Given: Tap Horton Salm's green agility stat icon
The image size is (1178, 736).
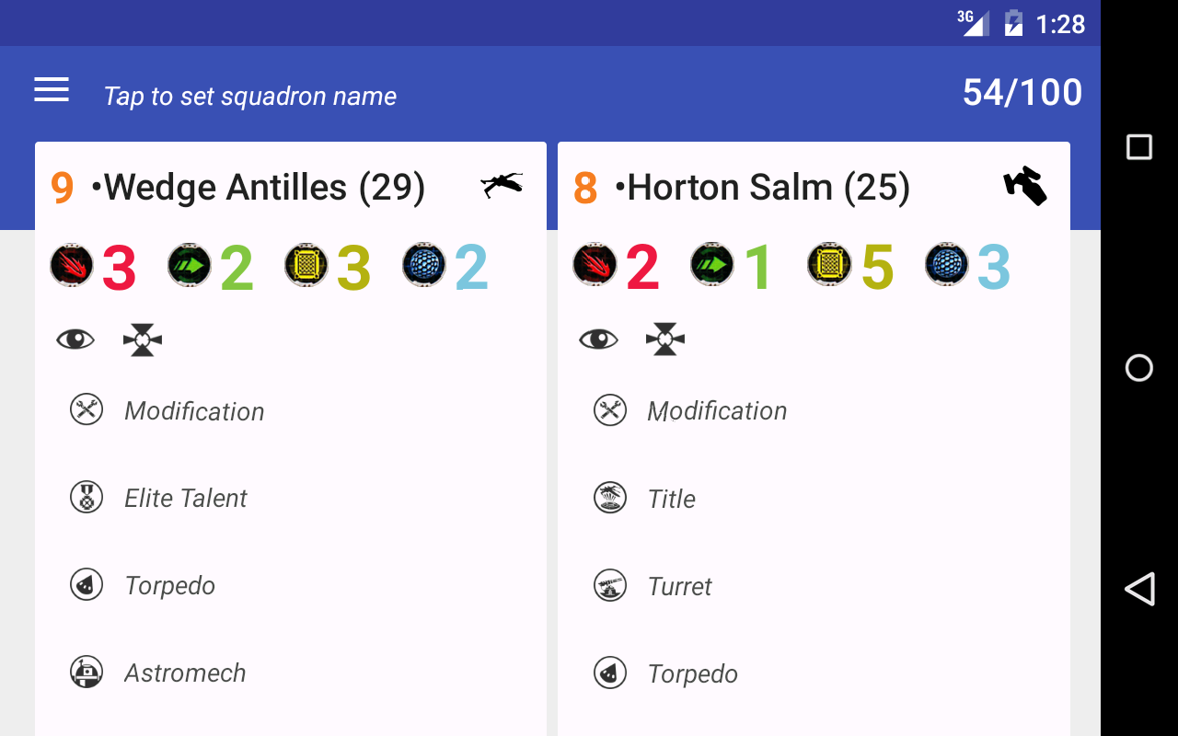Looking at the screenshot, I should click(x=712, y=266).
